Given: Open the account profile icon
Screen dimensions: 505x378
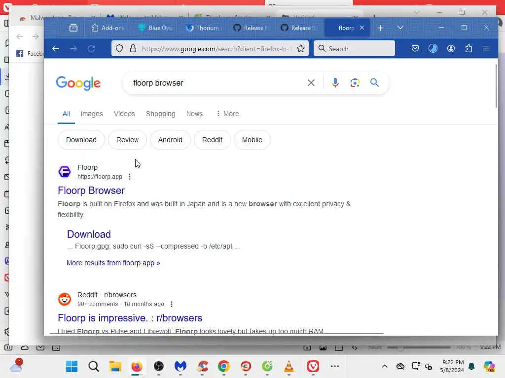Looking at the screenshot, I should tap(451, 49).
